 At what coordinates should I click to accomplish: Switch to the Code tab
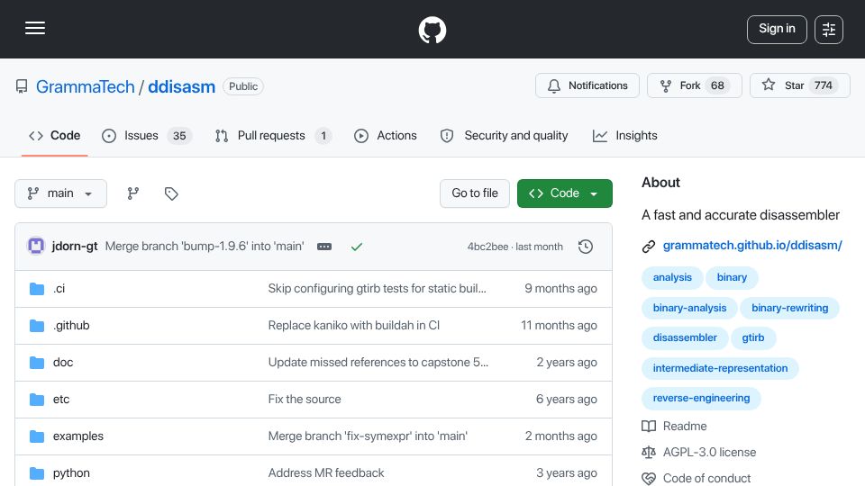55,136
